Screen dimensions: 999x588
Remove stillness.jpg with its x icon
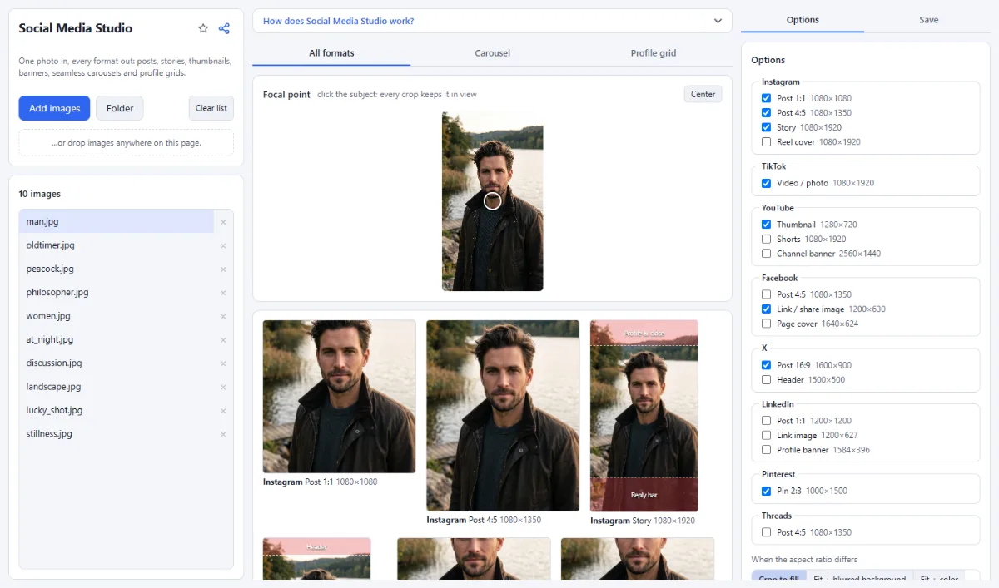coord(223,434)
